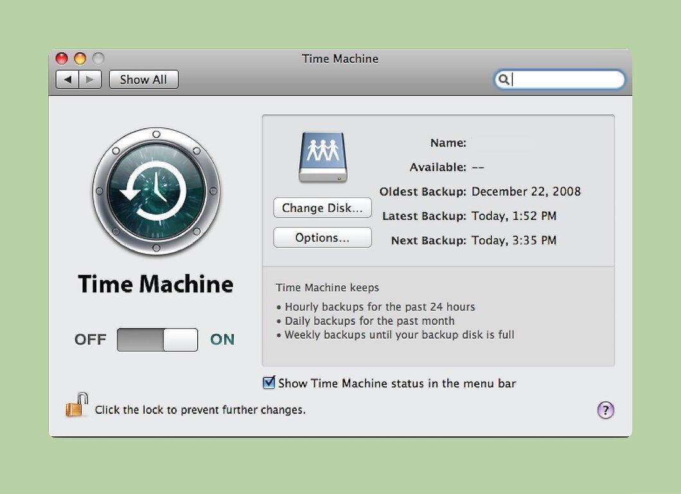Open help with the purple question mark

(x=606, y=410)
